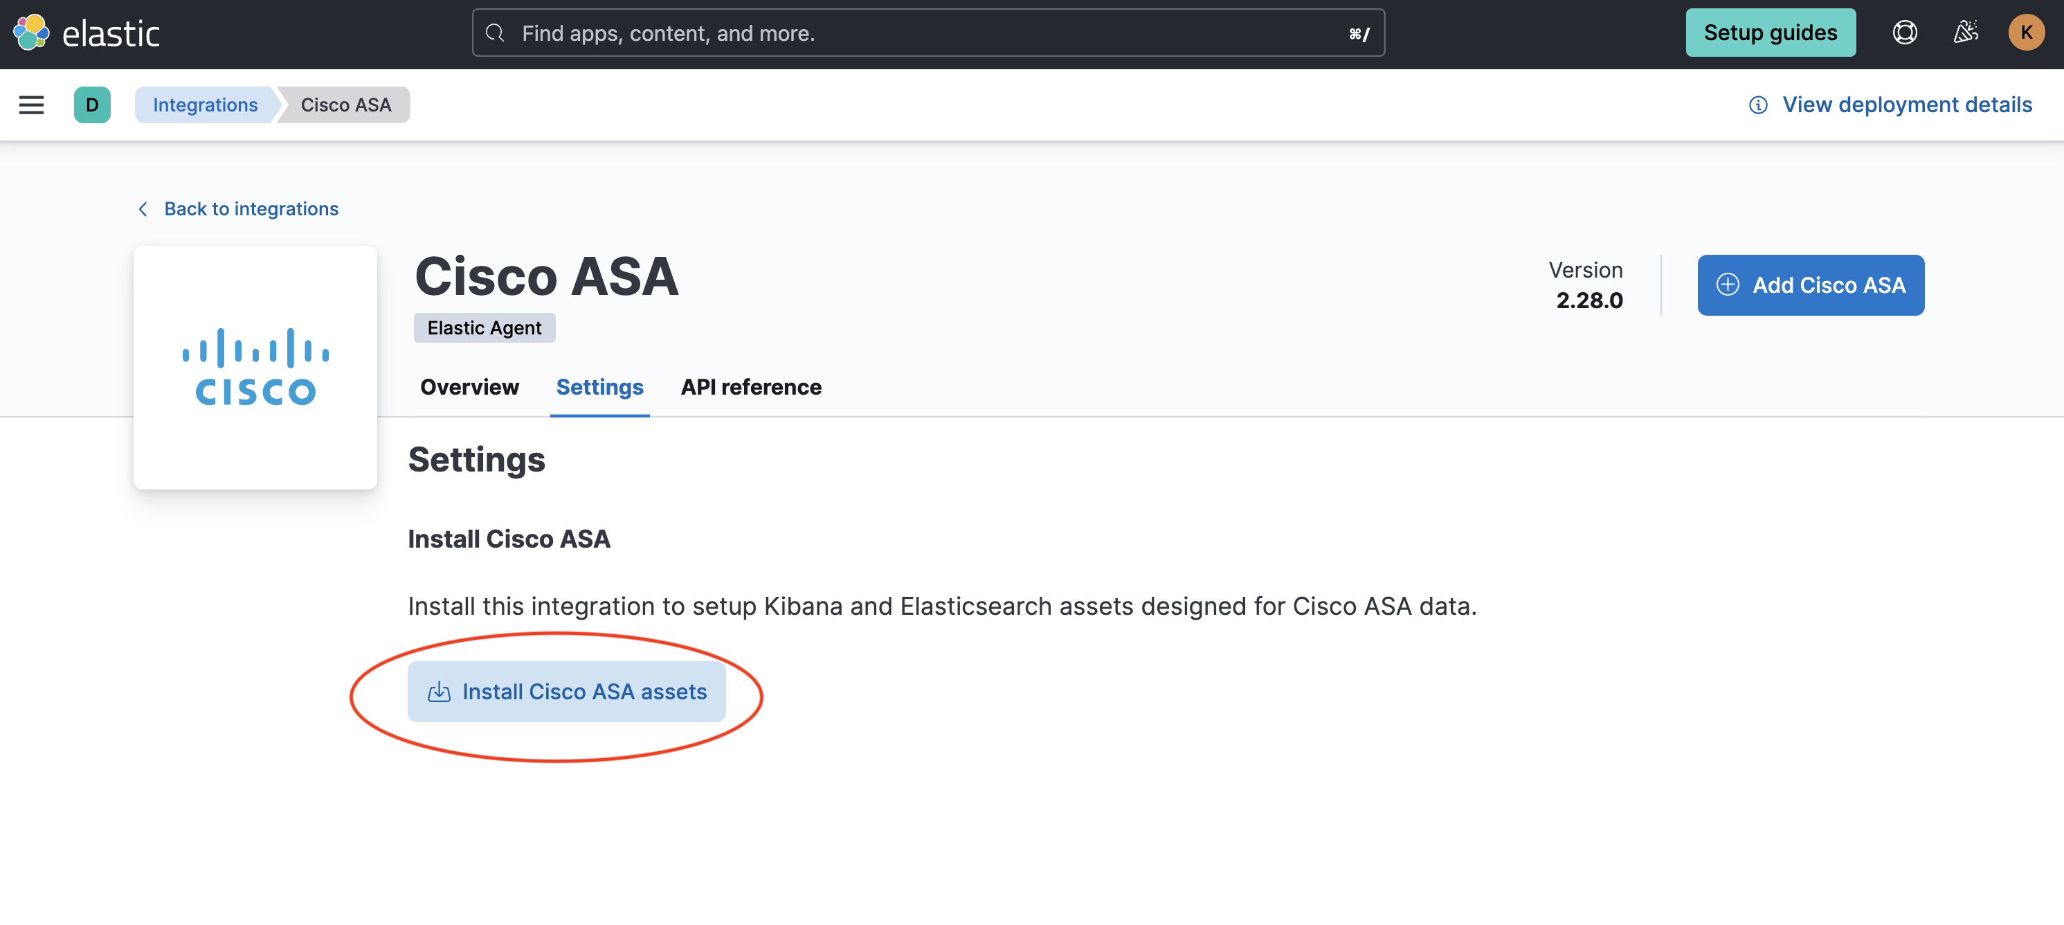Select the Settings tab
Image resolution: width=2064 pixels, height=925 pixels.
(x=599, y=387)
